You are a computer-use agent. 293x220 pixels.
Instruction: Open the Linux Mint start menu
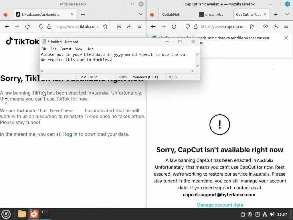tap(6, 214)
